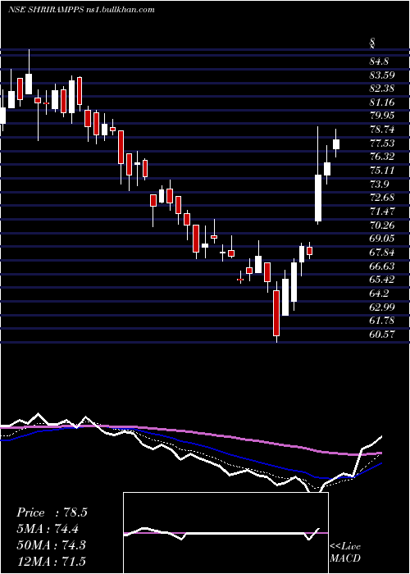Image resolution: width=410 pixels, height=574 pixels.
Task: Click the 77.53 price axis label
Action: [382, 143]
